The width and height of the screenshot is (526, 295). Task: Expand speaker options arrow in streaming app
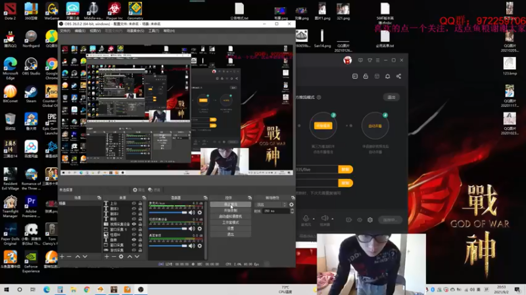[x=333, y=219]
